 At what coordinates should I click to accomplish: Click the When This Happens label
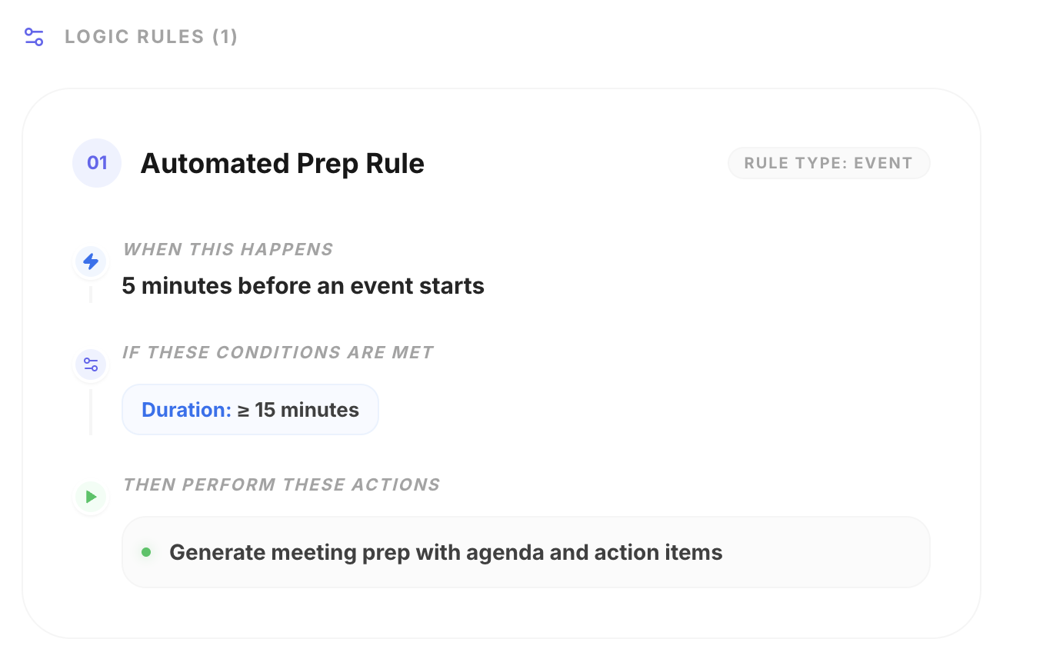228,249
